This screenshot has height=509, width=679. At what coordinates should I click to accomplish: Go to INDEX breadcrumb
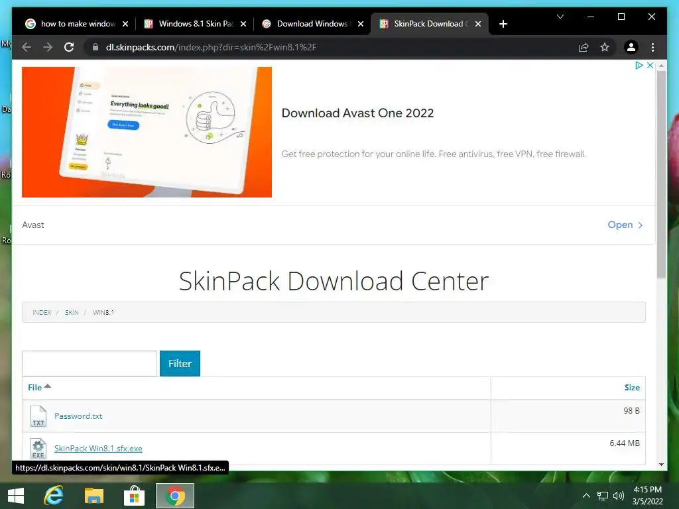coord(42,313)
